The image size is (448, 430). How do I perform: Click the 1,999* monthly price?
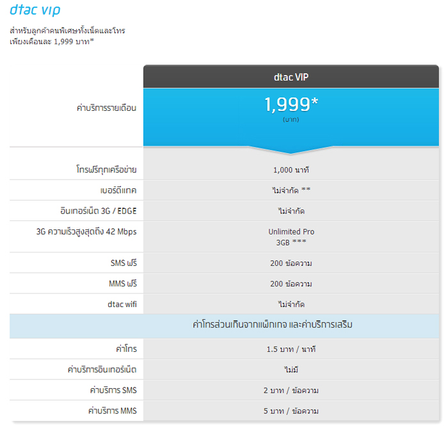coord(291,104)
